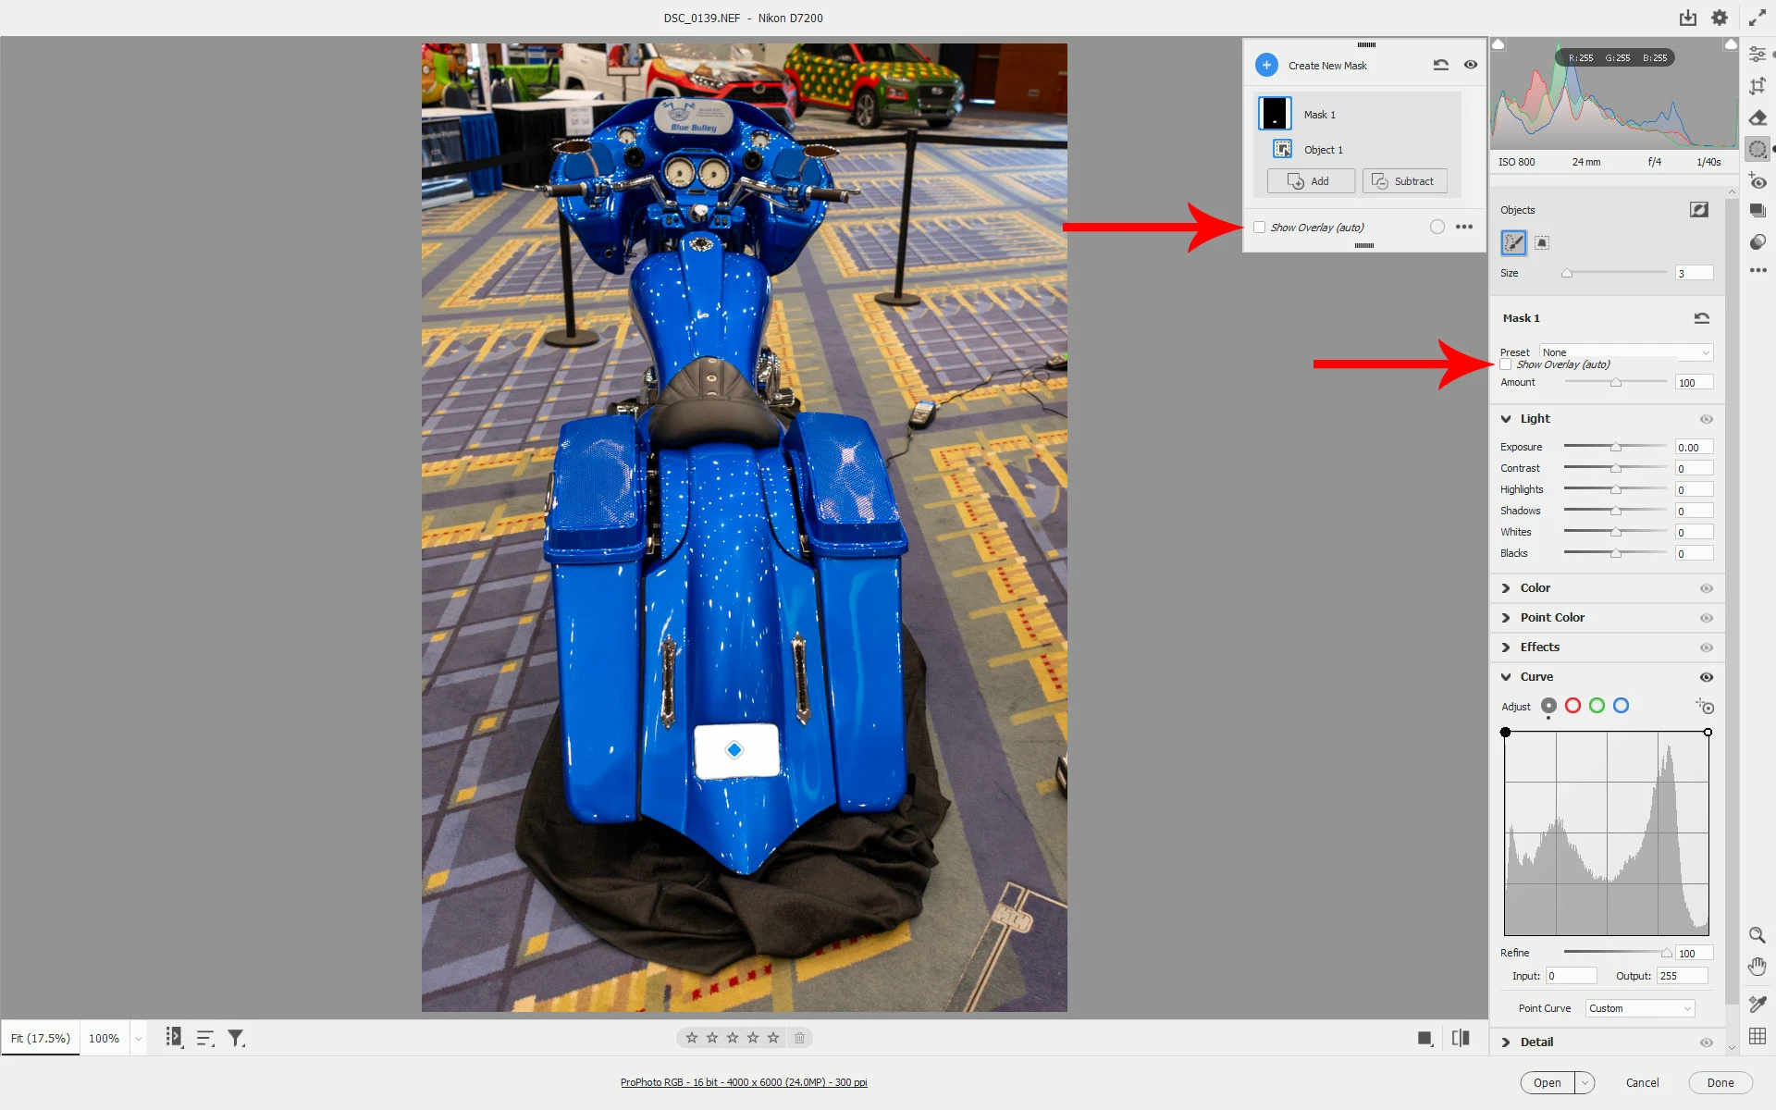
Task: Select the Hand pan tool
Action: (1757, 967)
